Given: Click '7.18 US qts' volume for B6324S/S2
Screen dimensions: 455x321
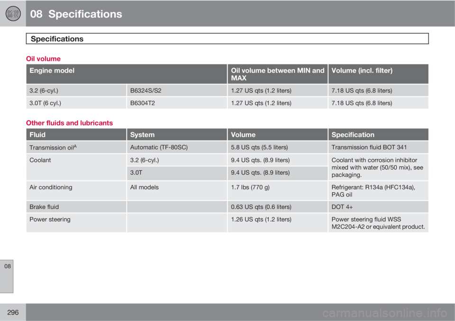Looking at the screenshot, I should pos(378,90).
